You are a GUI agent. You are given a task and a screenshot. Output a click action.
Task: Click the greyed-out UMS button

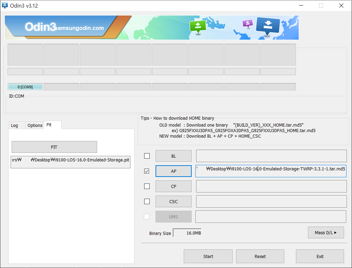(173, 217)
